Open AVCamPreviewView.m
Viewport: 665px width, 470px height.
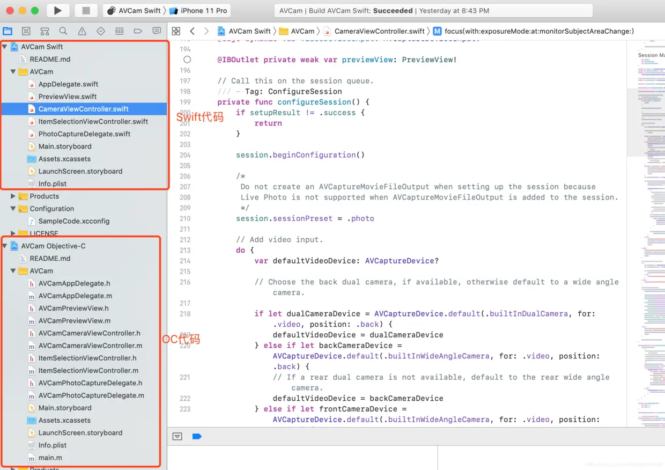click(75, 320)
